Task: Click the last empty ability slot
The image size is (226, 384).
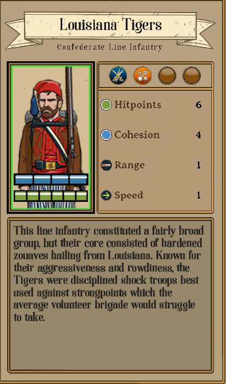Action: [x=192, y=75]
